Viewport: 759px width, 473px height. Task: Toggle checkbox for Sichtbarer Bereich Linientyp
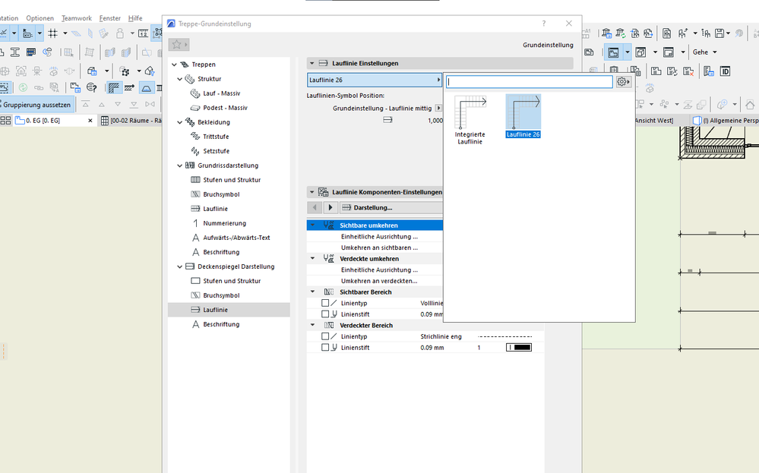[325, 303]
